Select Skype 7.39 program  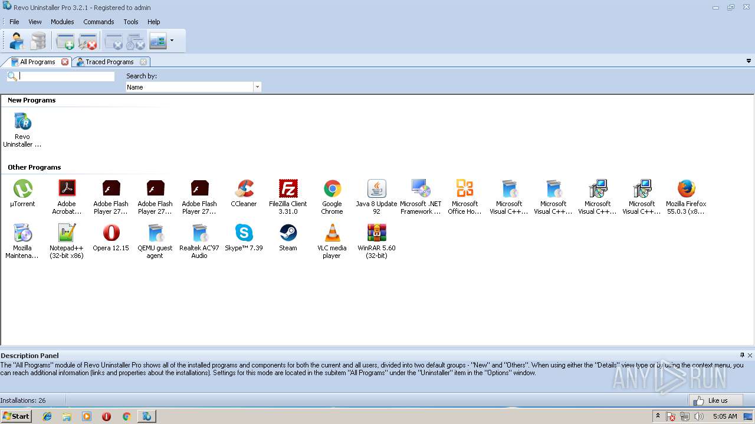point(244,238)
